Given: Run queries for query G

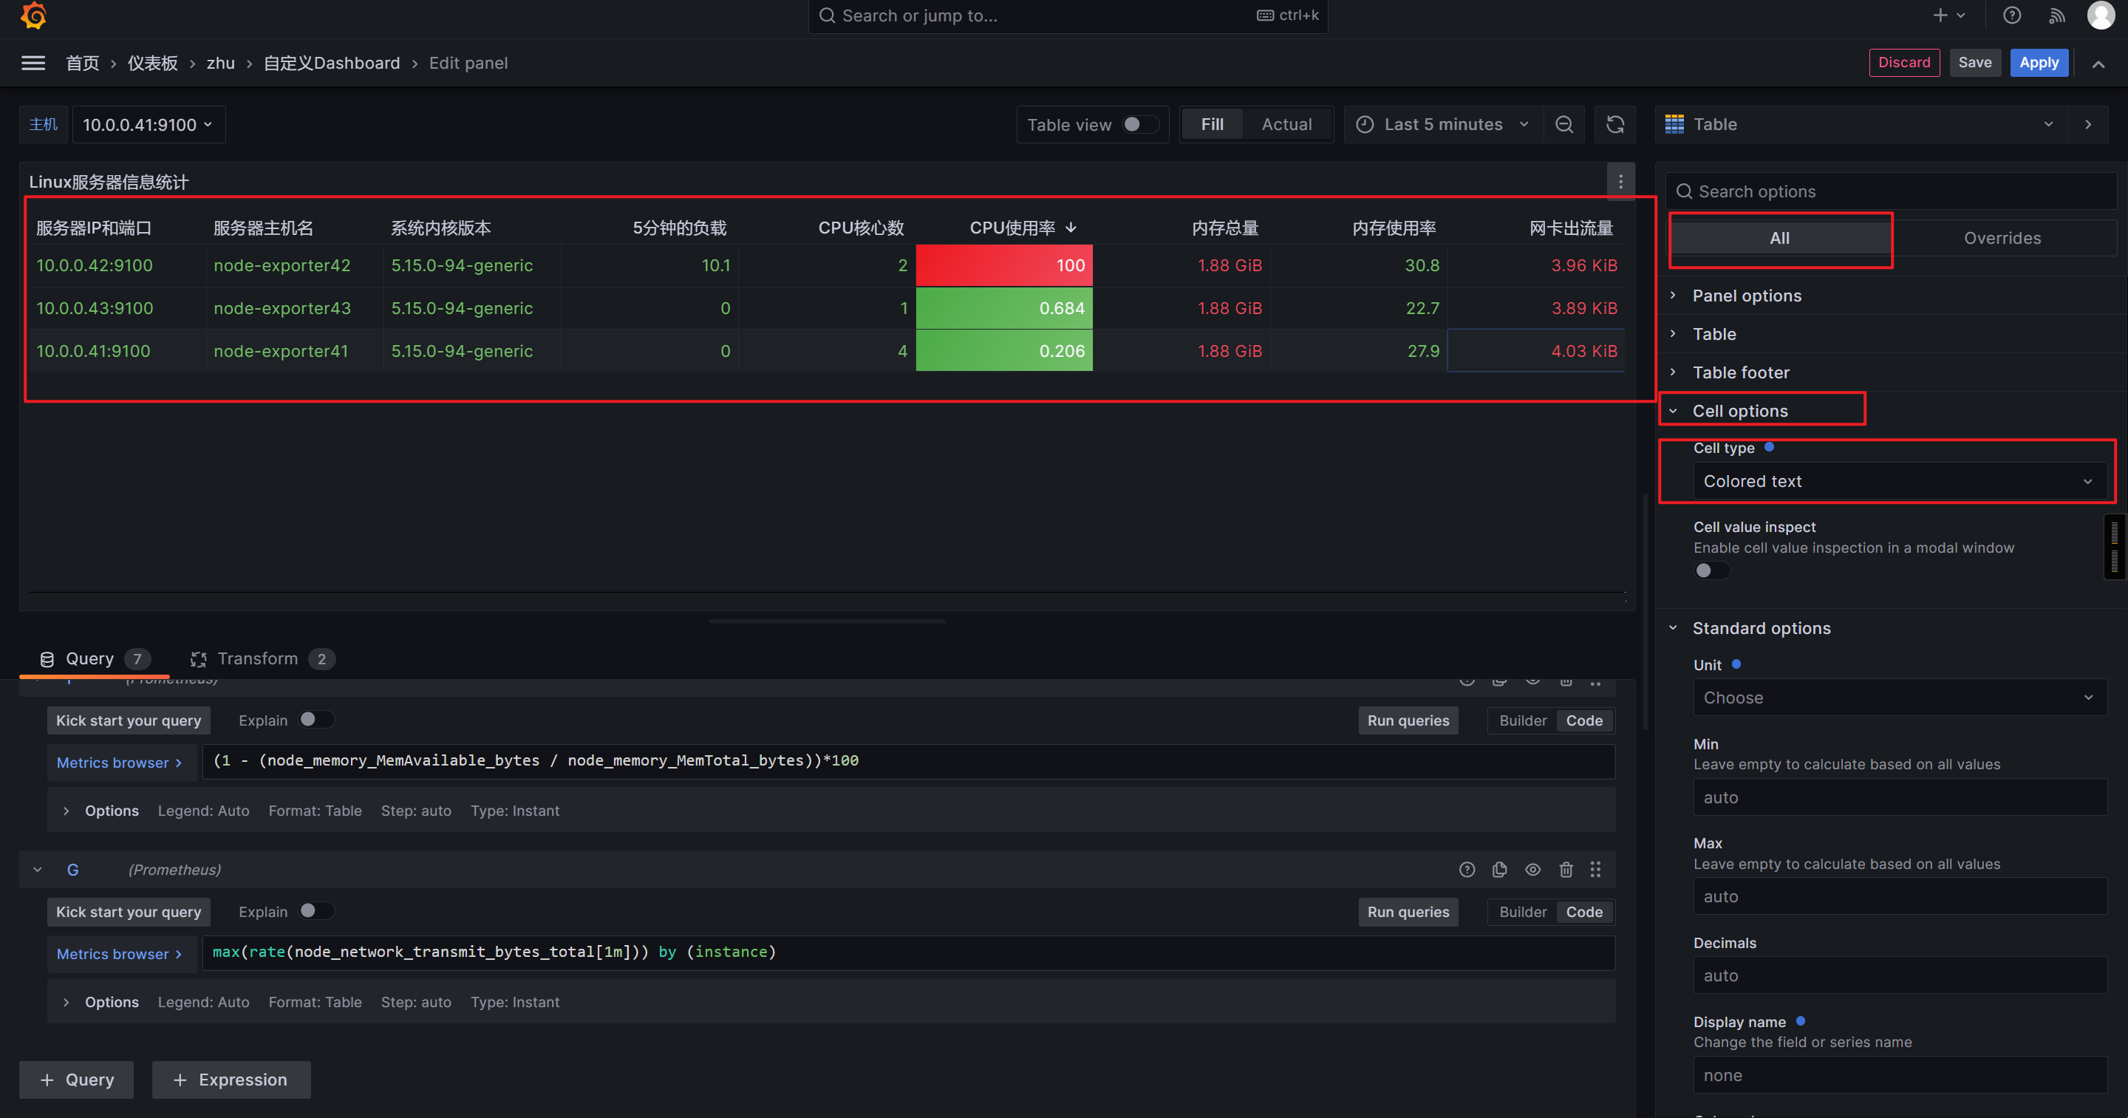Looking at the screenshot, I should pos(1408,913).
